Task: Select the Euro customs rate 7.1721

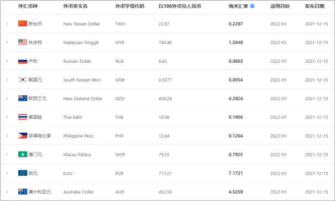Action: pyautogui.click(x=235, y=173)
